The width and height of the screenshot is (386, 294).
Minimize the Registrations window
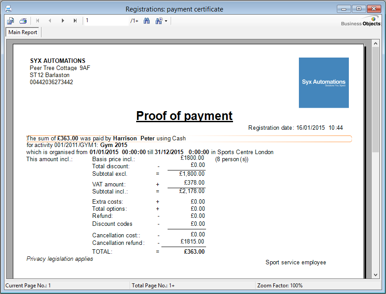(x=344, y=9)
